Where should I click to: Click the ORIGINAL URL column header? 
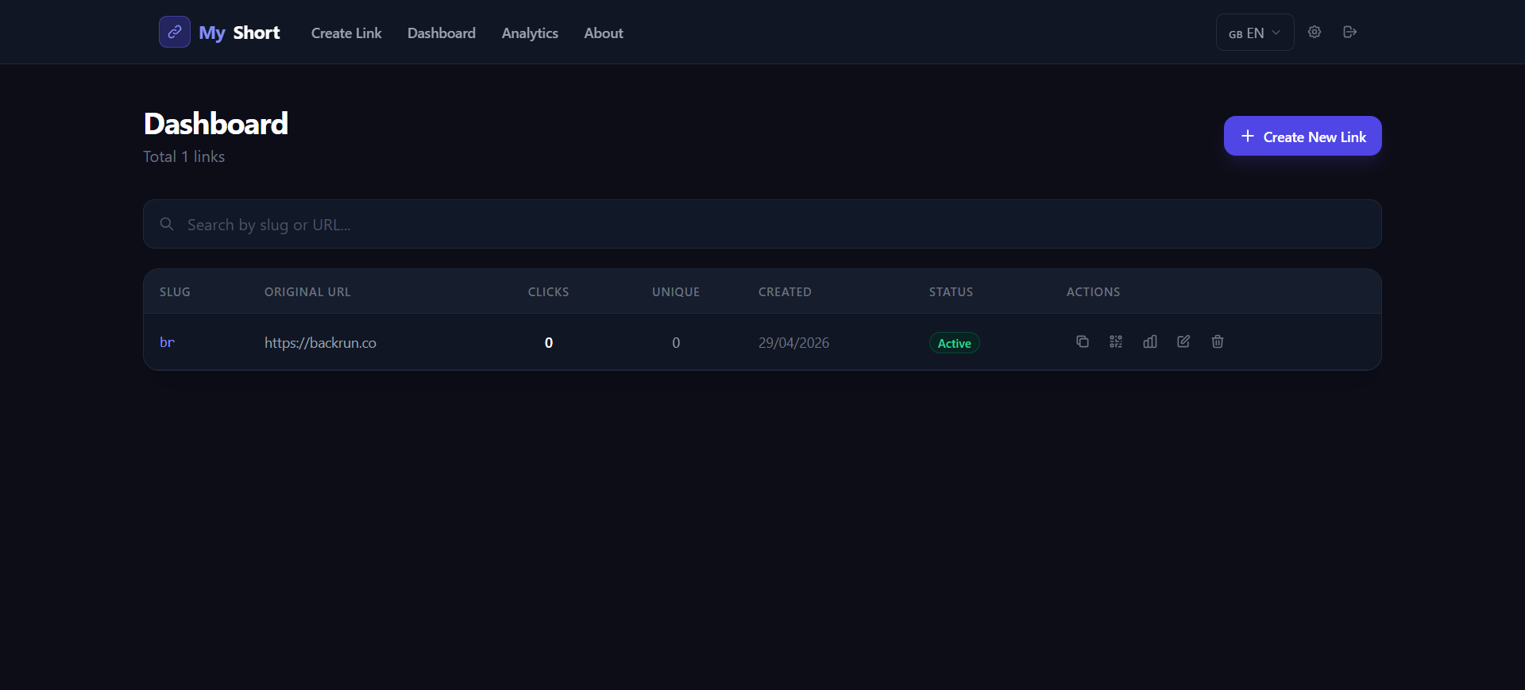(307, 291)
